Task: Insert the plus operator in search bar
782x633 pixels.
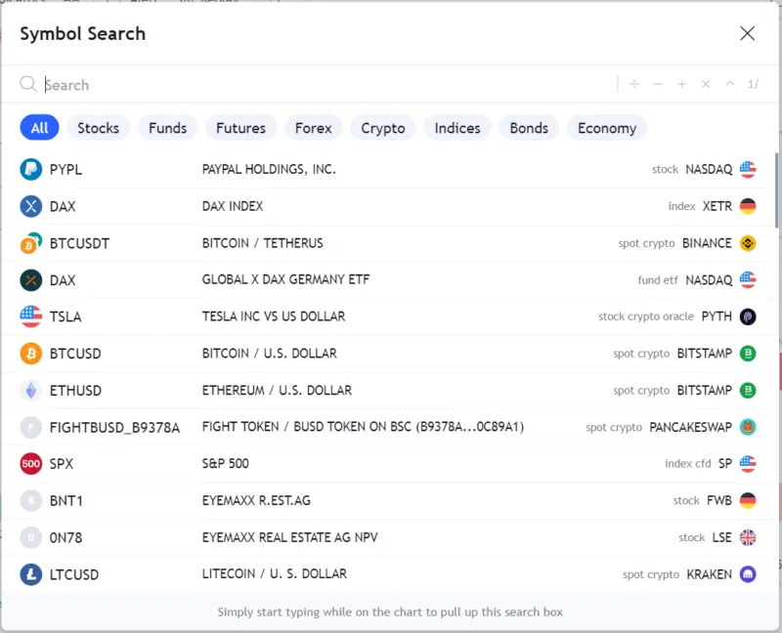Action: click(x=682, y=85)
